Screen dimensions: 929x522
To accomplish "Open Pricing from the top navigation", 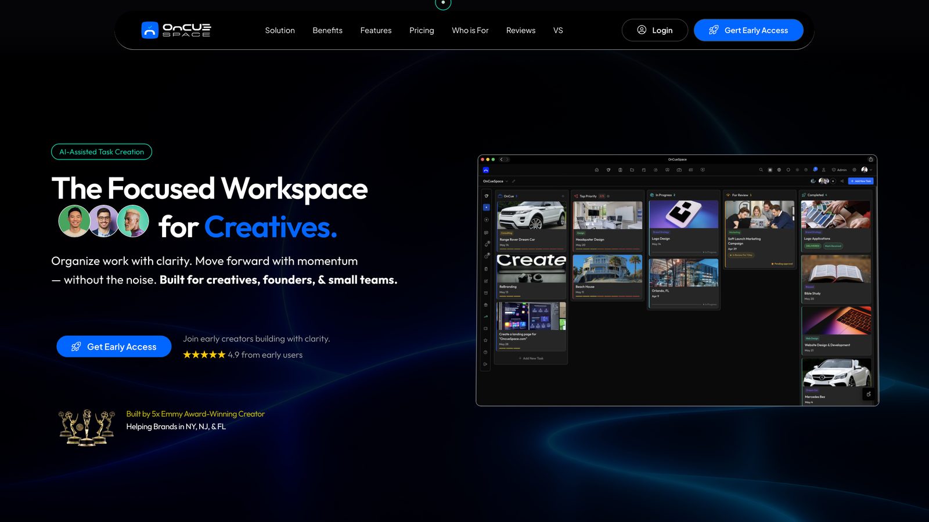I will click(x=422, y=30).
